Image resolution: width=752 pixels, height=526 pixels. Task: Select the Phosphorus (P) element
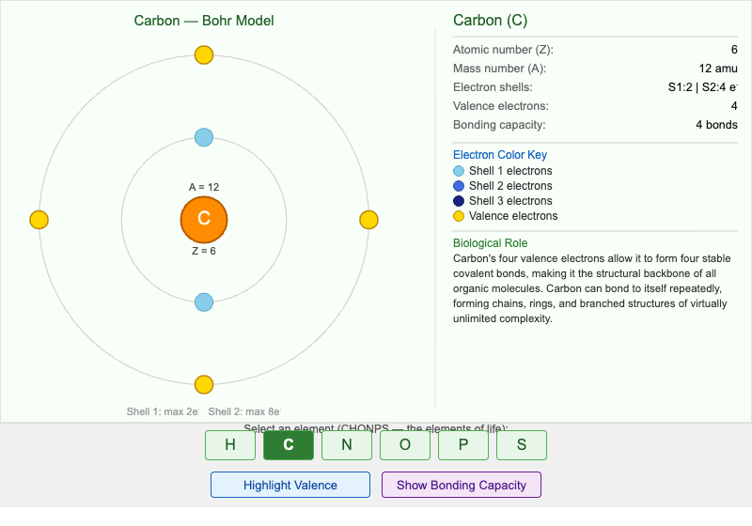(x=463, y=445)
